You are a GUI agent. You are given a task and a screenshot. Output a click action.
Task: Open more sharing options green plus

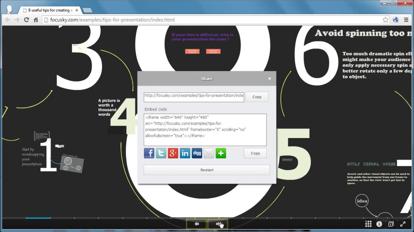point(221,153)
